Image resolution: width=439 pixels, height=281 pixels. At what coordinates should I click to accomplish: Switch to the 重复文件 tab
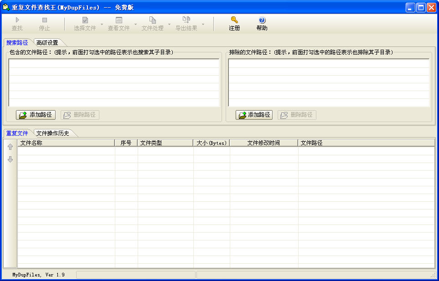tap(17, 133)
